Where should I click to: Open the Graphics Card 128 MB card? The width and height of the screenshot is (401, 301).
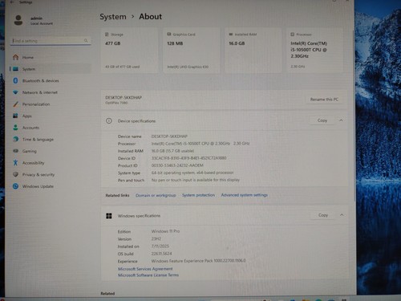click(x=192, y=51)
